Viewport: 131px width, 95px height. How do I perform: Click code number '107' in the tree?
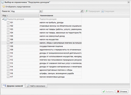12,43
